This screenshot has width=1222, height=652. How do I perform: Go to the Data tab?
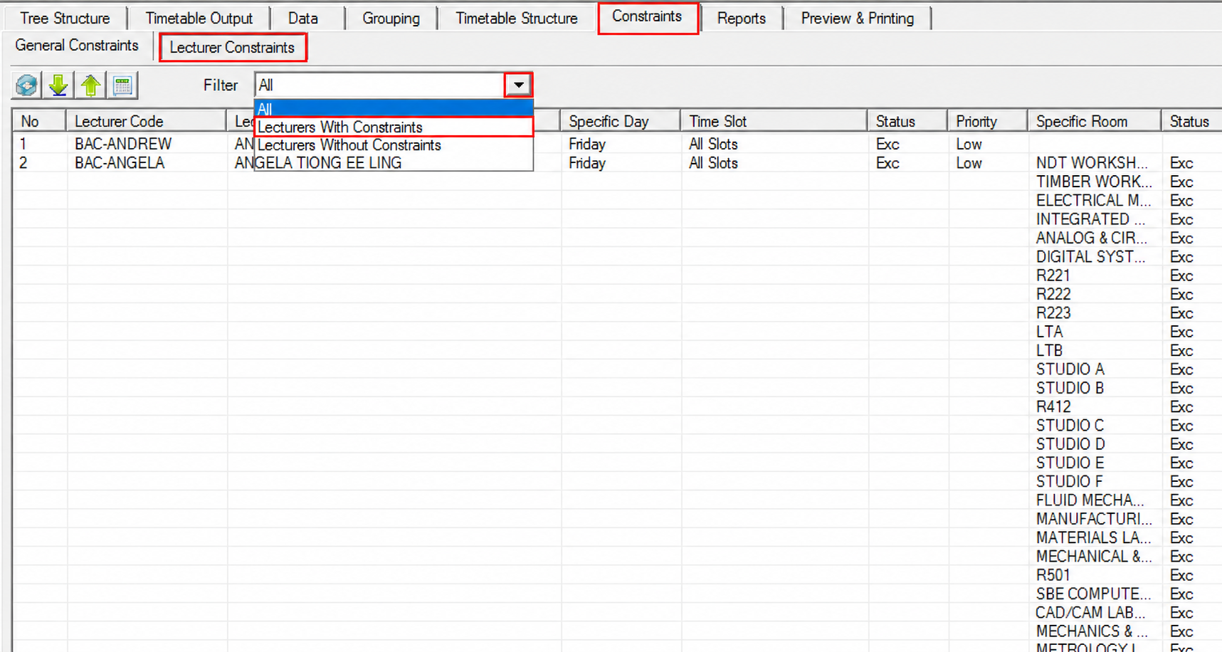pos(303,19)
